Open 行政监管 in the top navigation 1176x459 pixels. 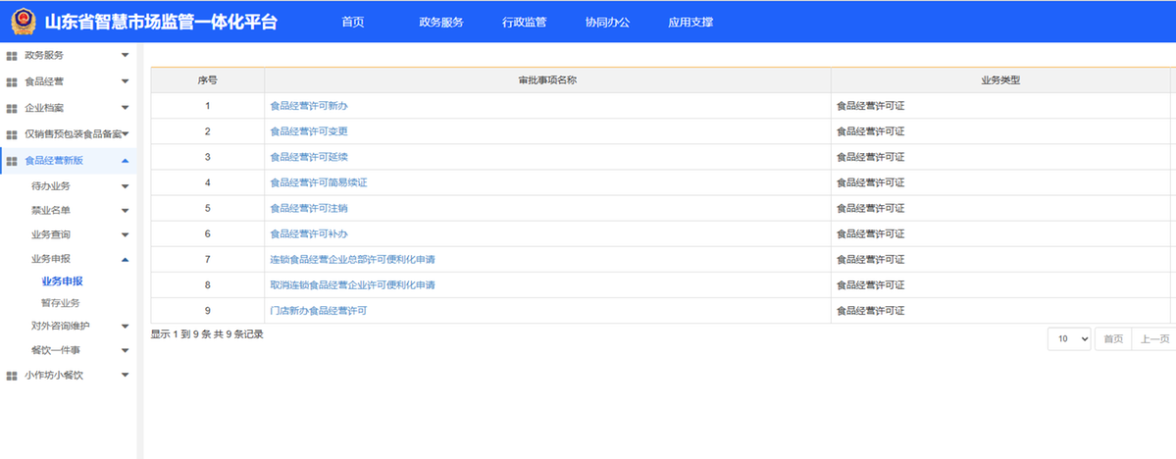click(x=524, y=22)
